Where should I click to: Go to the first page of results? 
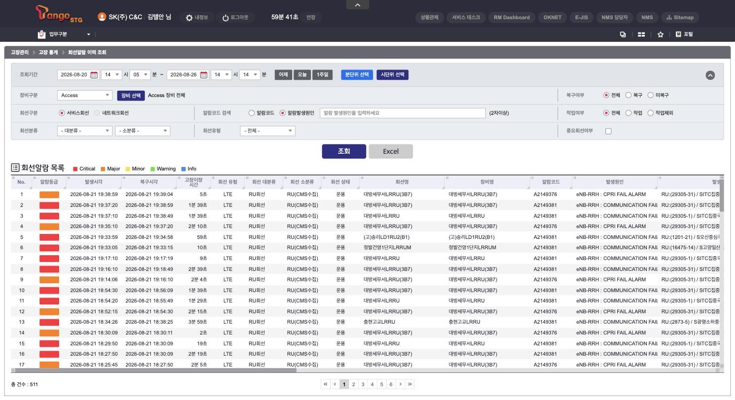(325, 384)
